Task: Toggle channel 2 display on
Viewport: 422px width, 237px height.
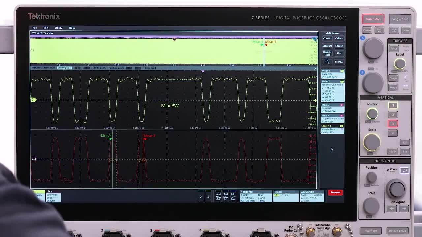Action: (x=200, y=197)
